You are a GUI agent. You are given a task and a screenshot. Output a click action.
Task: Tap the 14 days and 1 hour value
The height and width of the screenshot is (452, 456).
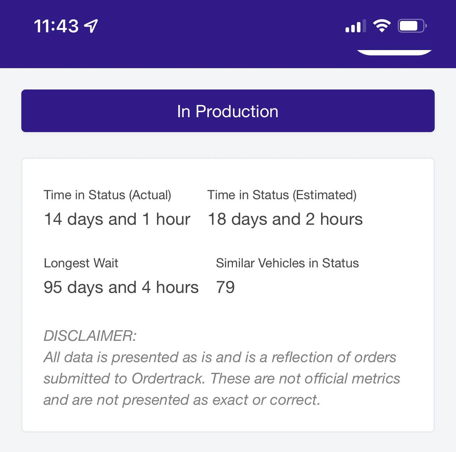(x=117, y=219)
